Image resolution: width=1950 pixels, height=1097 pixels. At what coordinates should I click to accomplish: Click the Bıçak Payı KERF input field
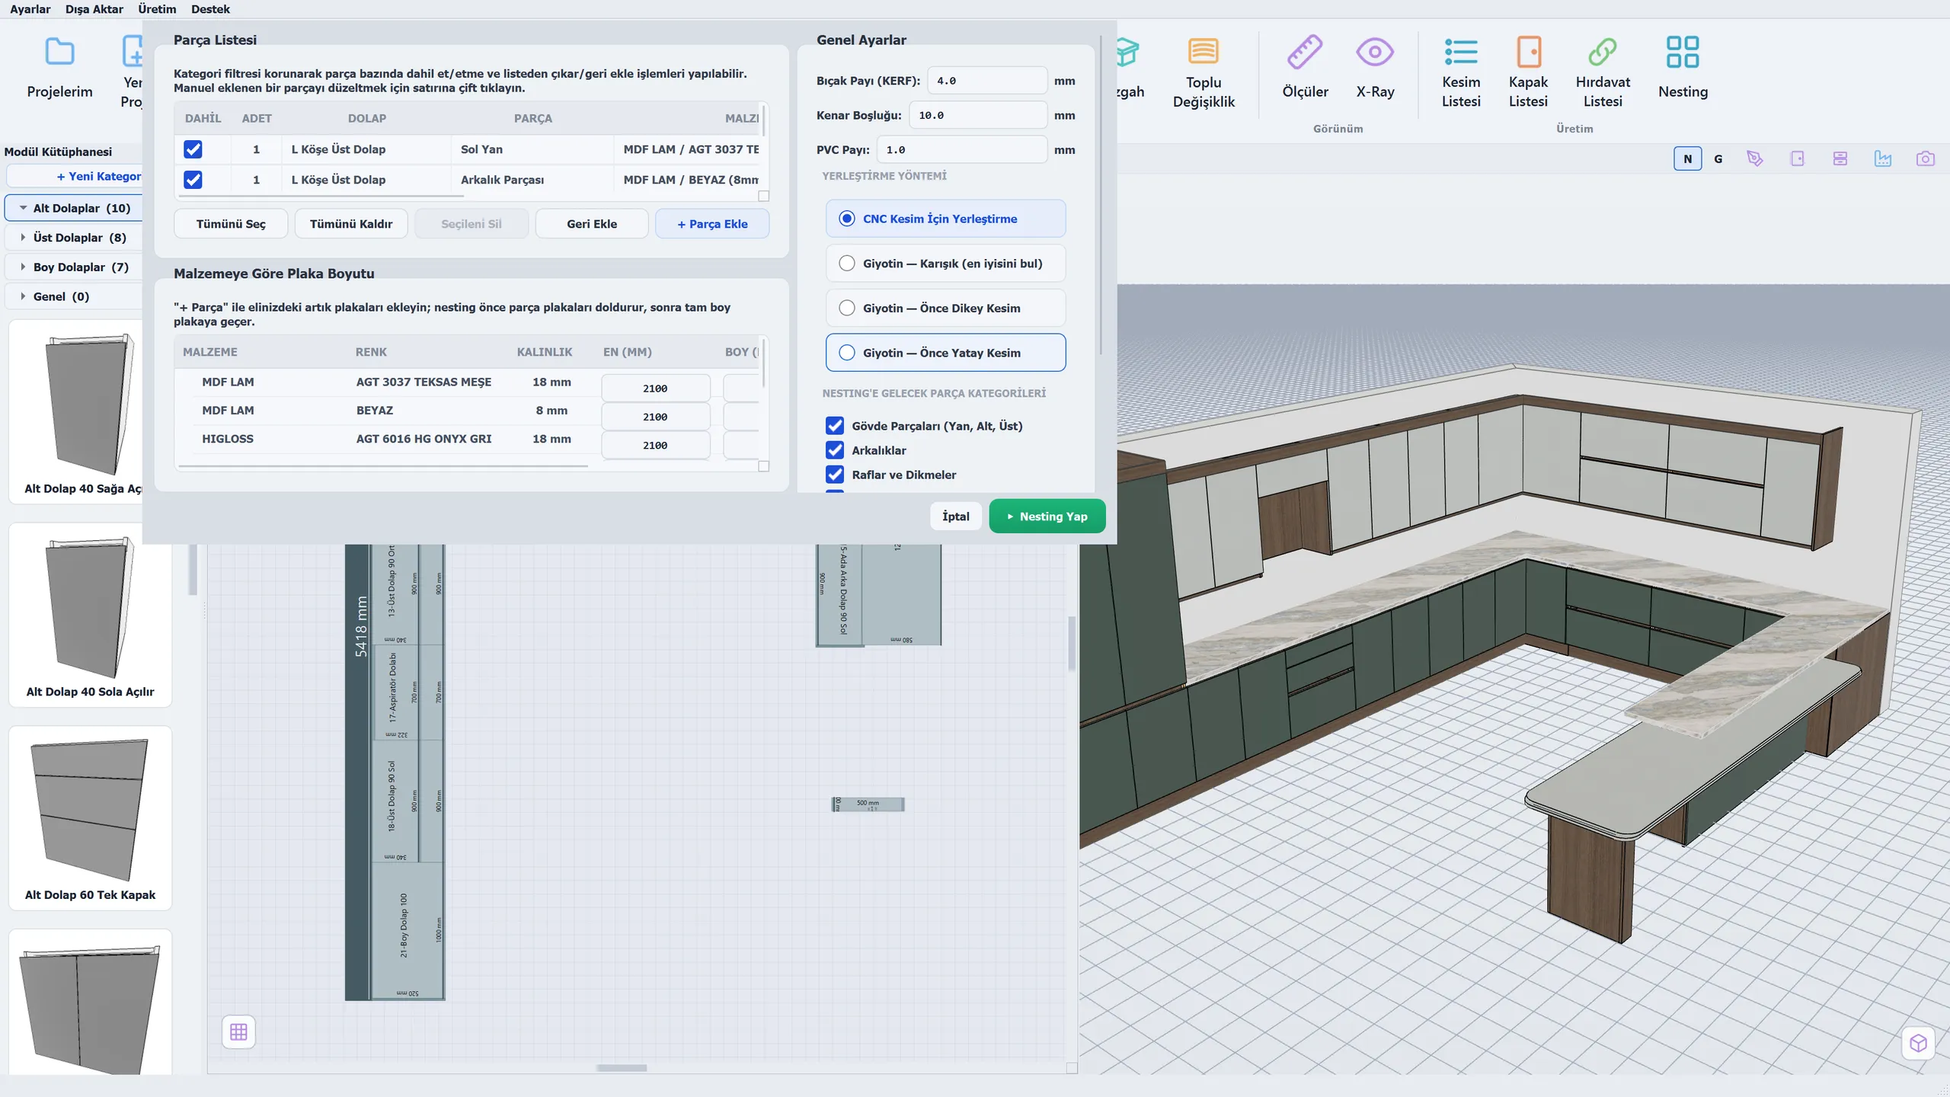987,81
